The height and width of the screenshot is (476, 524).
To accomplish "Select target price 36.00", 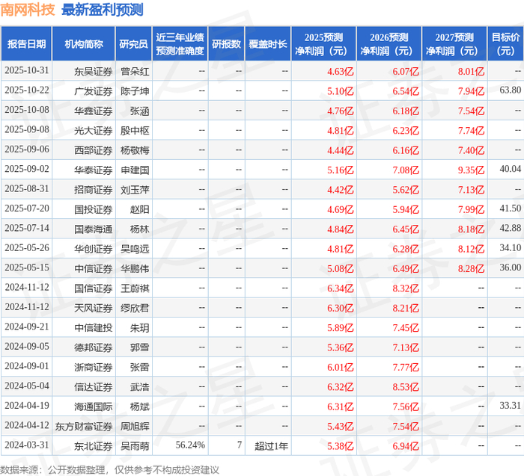I will click(511, 268).
